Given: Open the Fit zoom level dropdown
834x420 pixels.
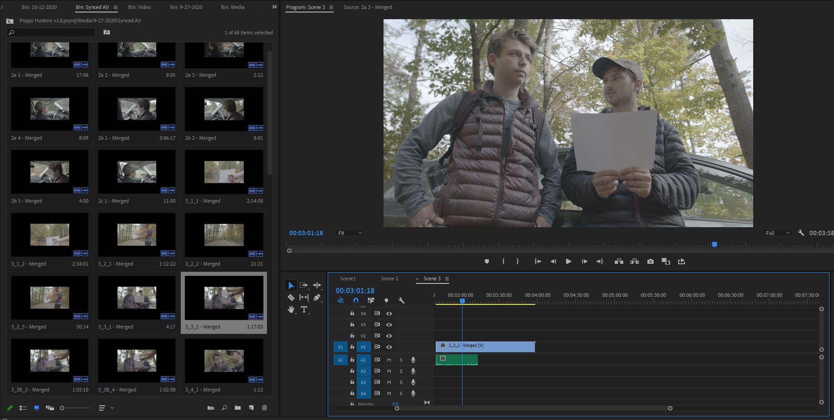Looking at the screenshot, I should pos(350,233).
